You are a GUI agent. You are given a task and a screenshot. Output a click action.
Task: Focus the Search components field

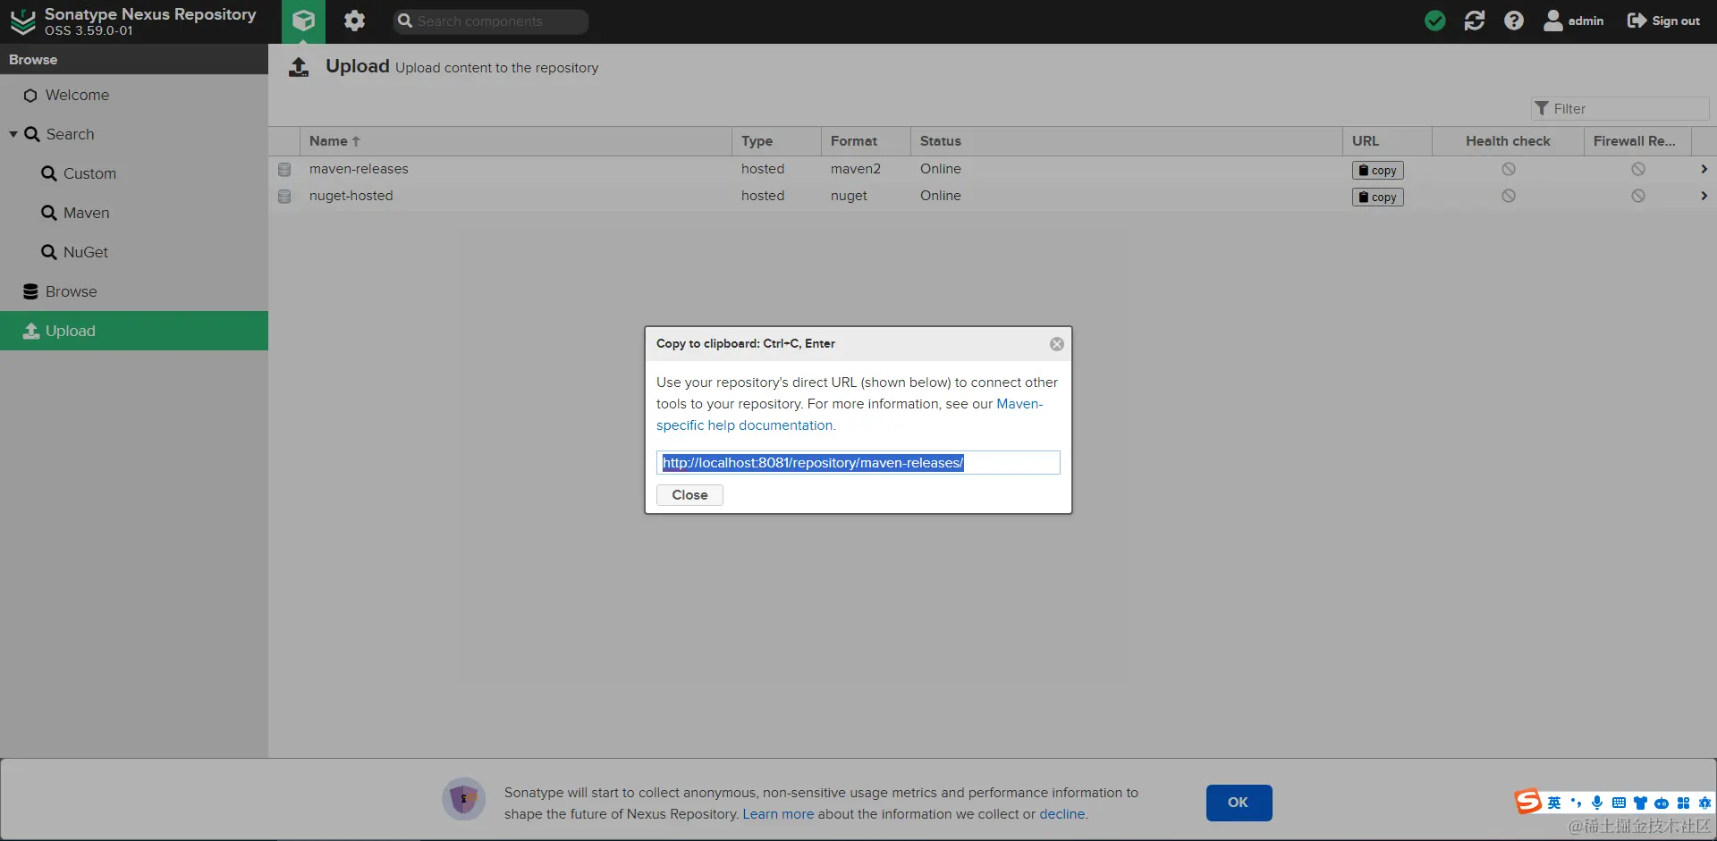click(x=491, y=21)
